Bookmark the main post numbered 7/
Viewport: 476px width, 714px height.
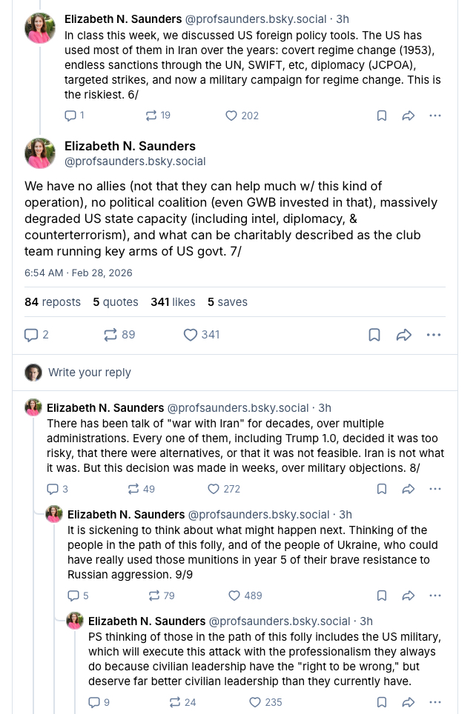coord(374,335)
